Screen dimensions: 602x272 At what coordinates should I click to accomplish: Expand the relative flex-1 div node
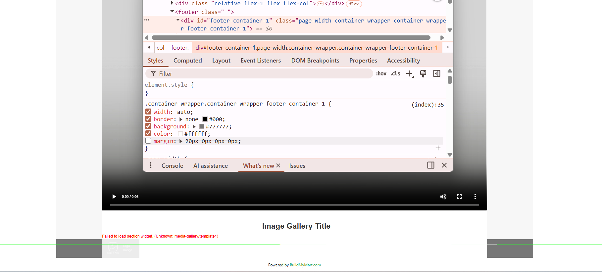(172, 3)
